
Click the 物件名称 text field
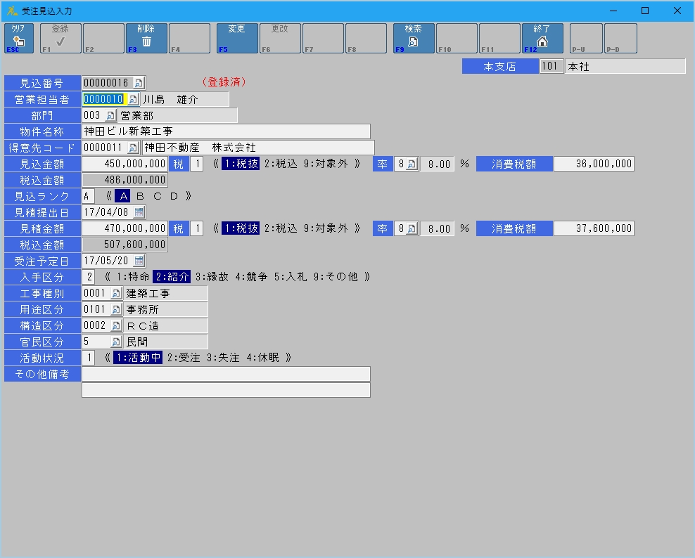coord(226,131)
